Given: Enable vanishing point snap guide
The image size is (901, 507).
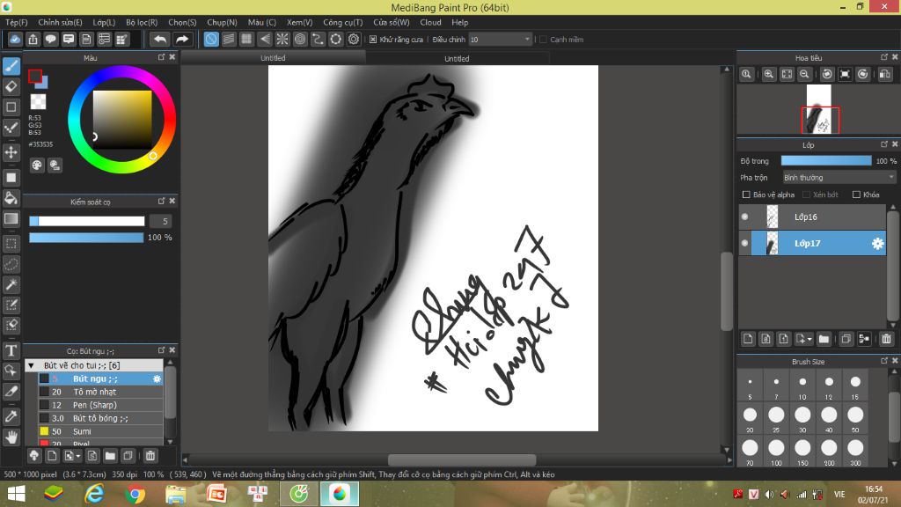Looking at the screenshot, I should 264,39.
